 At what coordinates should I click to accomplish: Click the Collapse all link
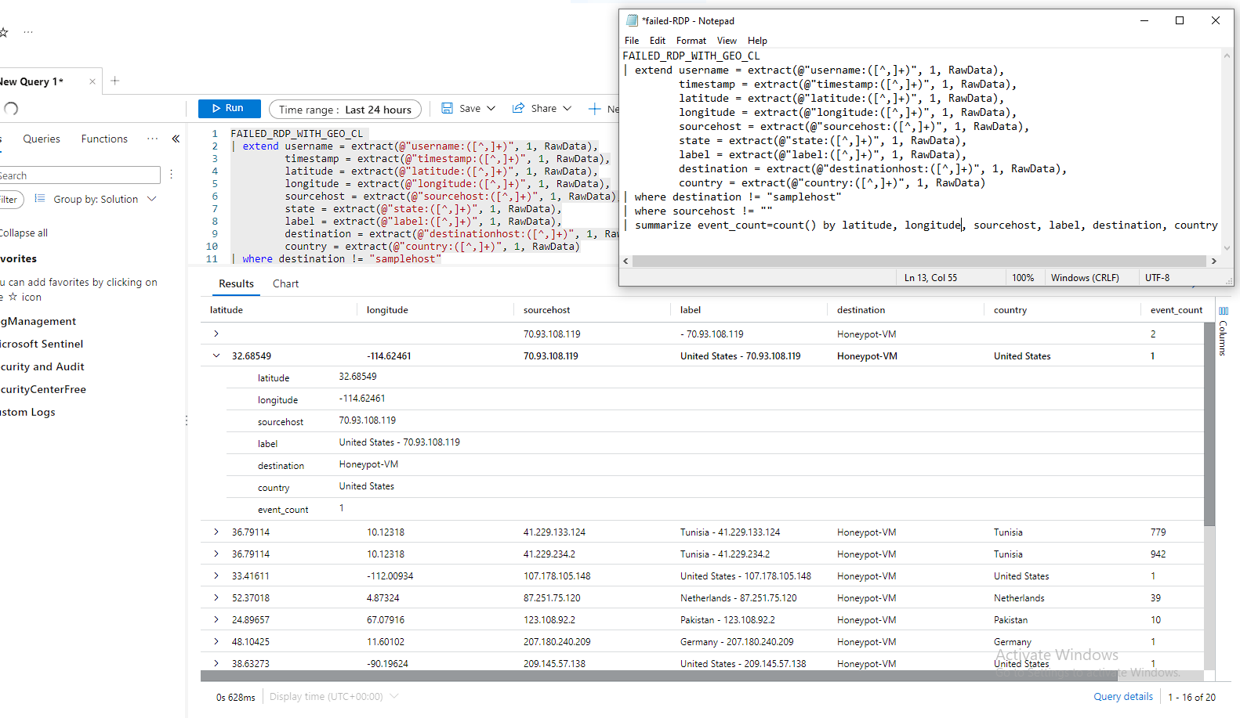tap(24, 233)
